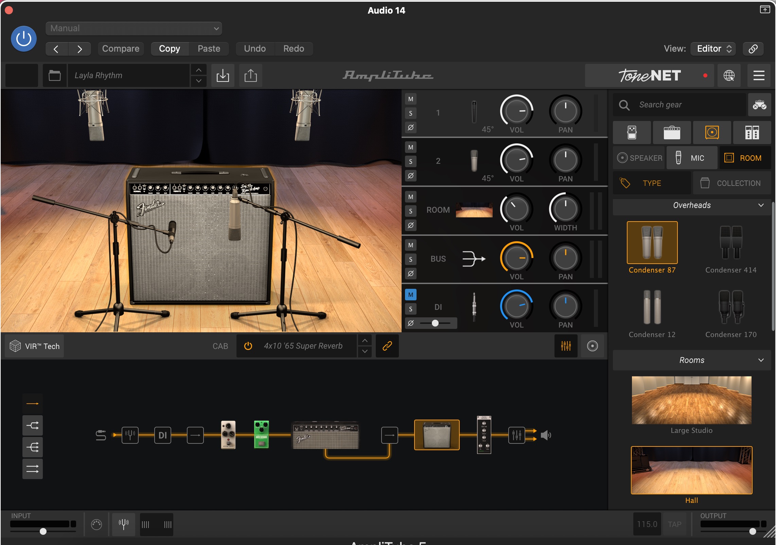Click the Copy button
The image size is (776, 545).
(170, 49)
